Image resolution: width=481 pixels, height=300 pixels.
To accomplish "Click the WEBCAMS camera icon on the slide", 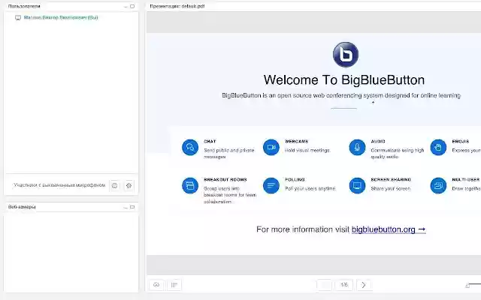I will click(x=271, y=147).
